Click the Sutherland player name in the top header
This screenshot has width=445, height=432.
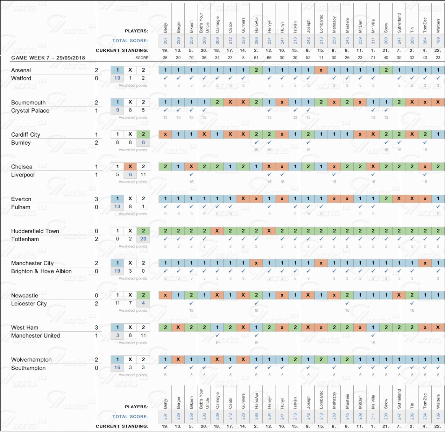click(x=399, y=23)
